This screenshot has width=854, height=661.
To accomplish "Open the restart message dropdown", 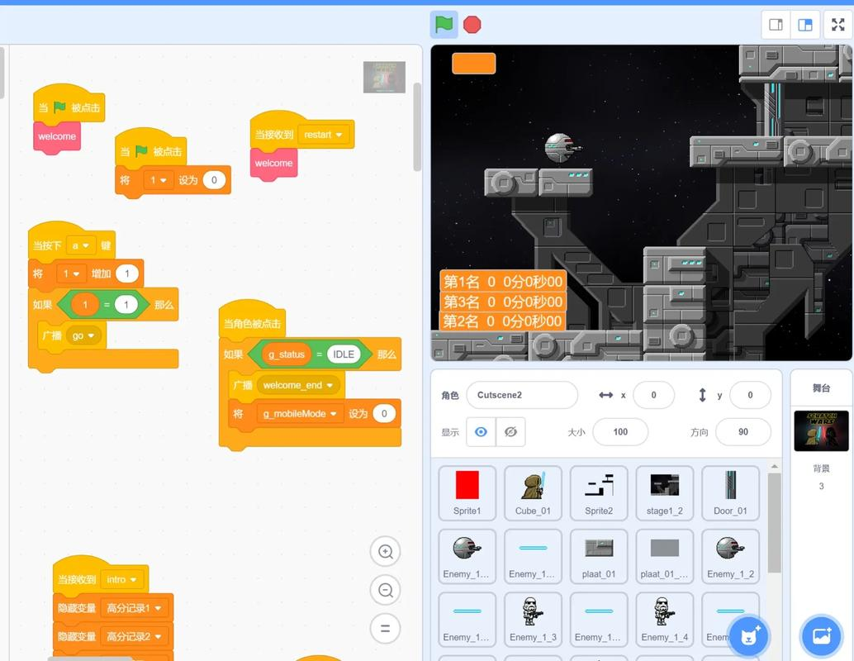I will click(x=323, y=135).
